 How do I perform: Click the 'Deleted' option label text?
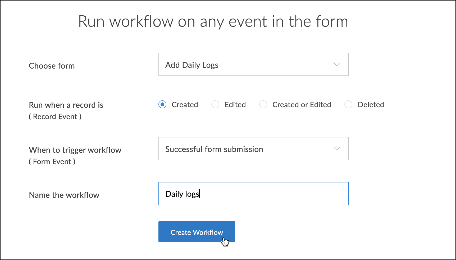(x=371, y=105)
